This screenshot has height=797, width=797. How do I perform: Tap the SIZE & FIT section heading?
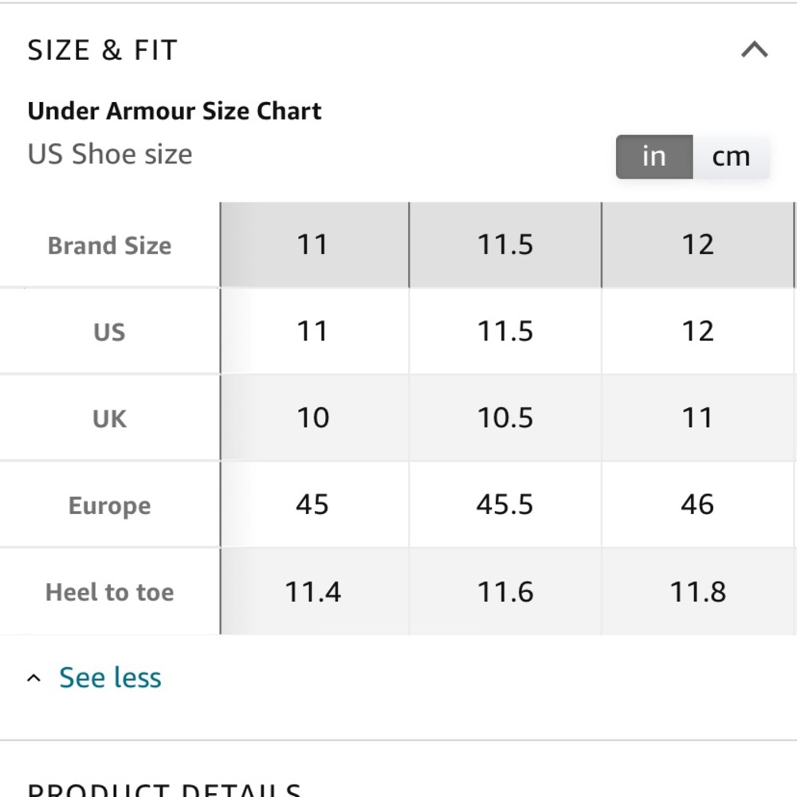pos(103,50)
